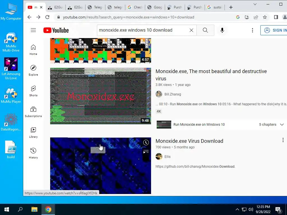Open the volume tray icon
This screenshot has height=215, width=287.
251,209
